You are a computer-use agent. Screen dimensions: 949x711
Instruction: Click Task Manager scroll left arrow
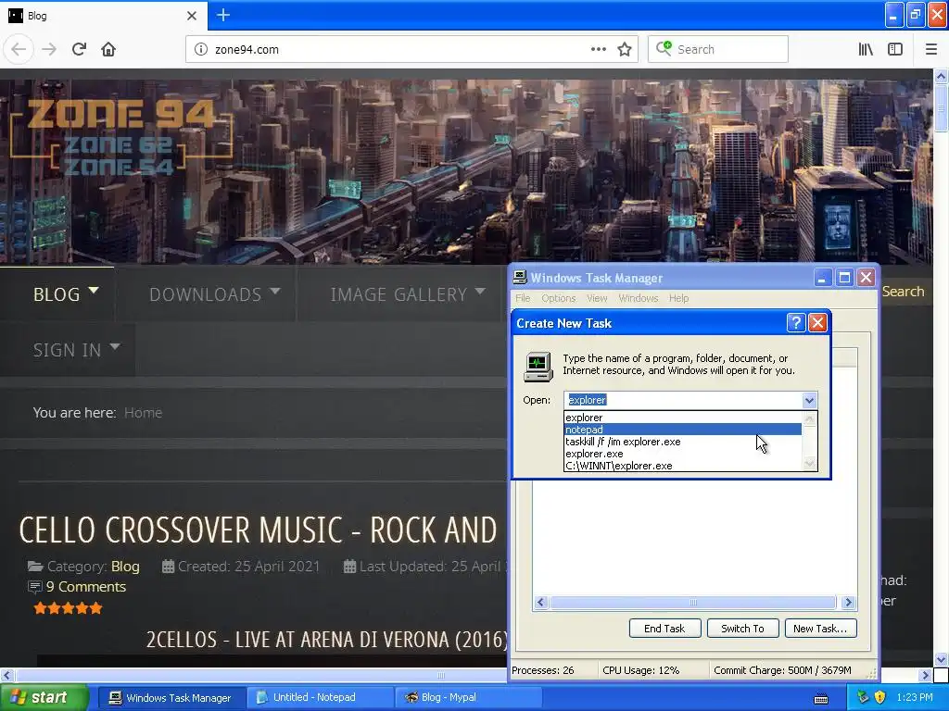(541, 602)
